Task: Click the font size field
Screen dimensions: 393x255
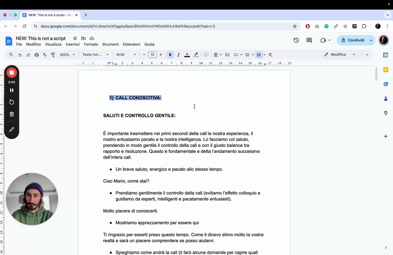Action: click(153, 55)
